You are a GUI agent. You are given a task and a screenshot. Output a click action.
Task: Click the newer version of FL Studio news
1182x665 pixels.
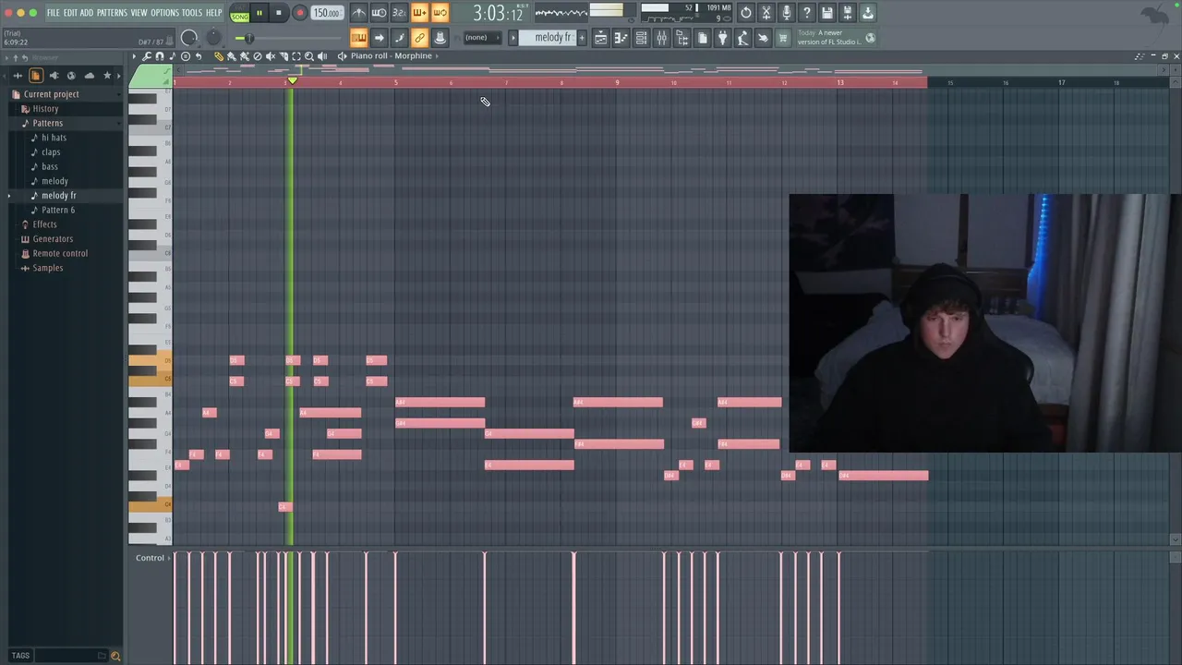837,38
